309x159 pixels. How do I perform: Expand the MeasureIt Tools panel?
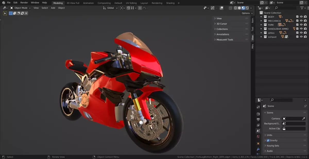[x=231, y=40]
